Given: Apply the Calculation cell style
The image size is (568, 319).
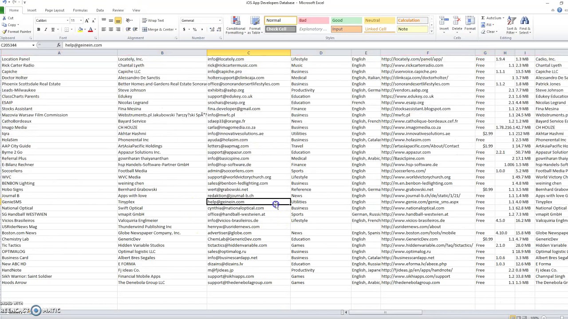Looking at the screenshot, I should click(x=413, y=20).
